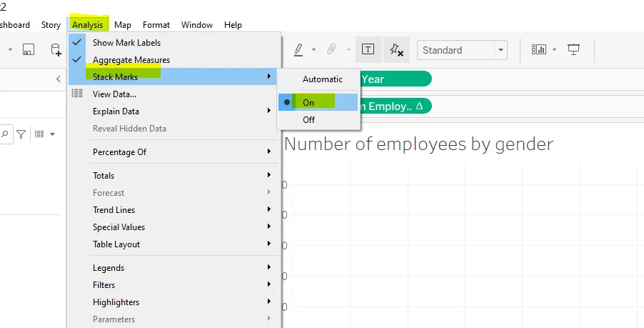Select the highlight pen icon
Screen dimensions: 644x328
tap(299, 50)
